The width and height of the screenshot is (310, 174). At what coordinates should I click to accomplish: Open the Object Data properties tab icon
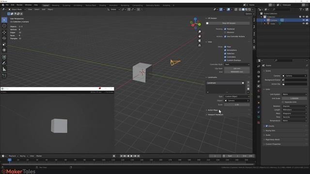pos(259,117)
